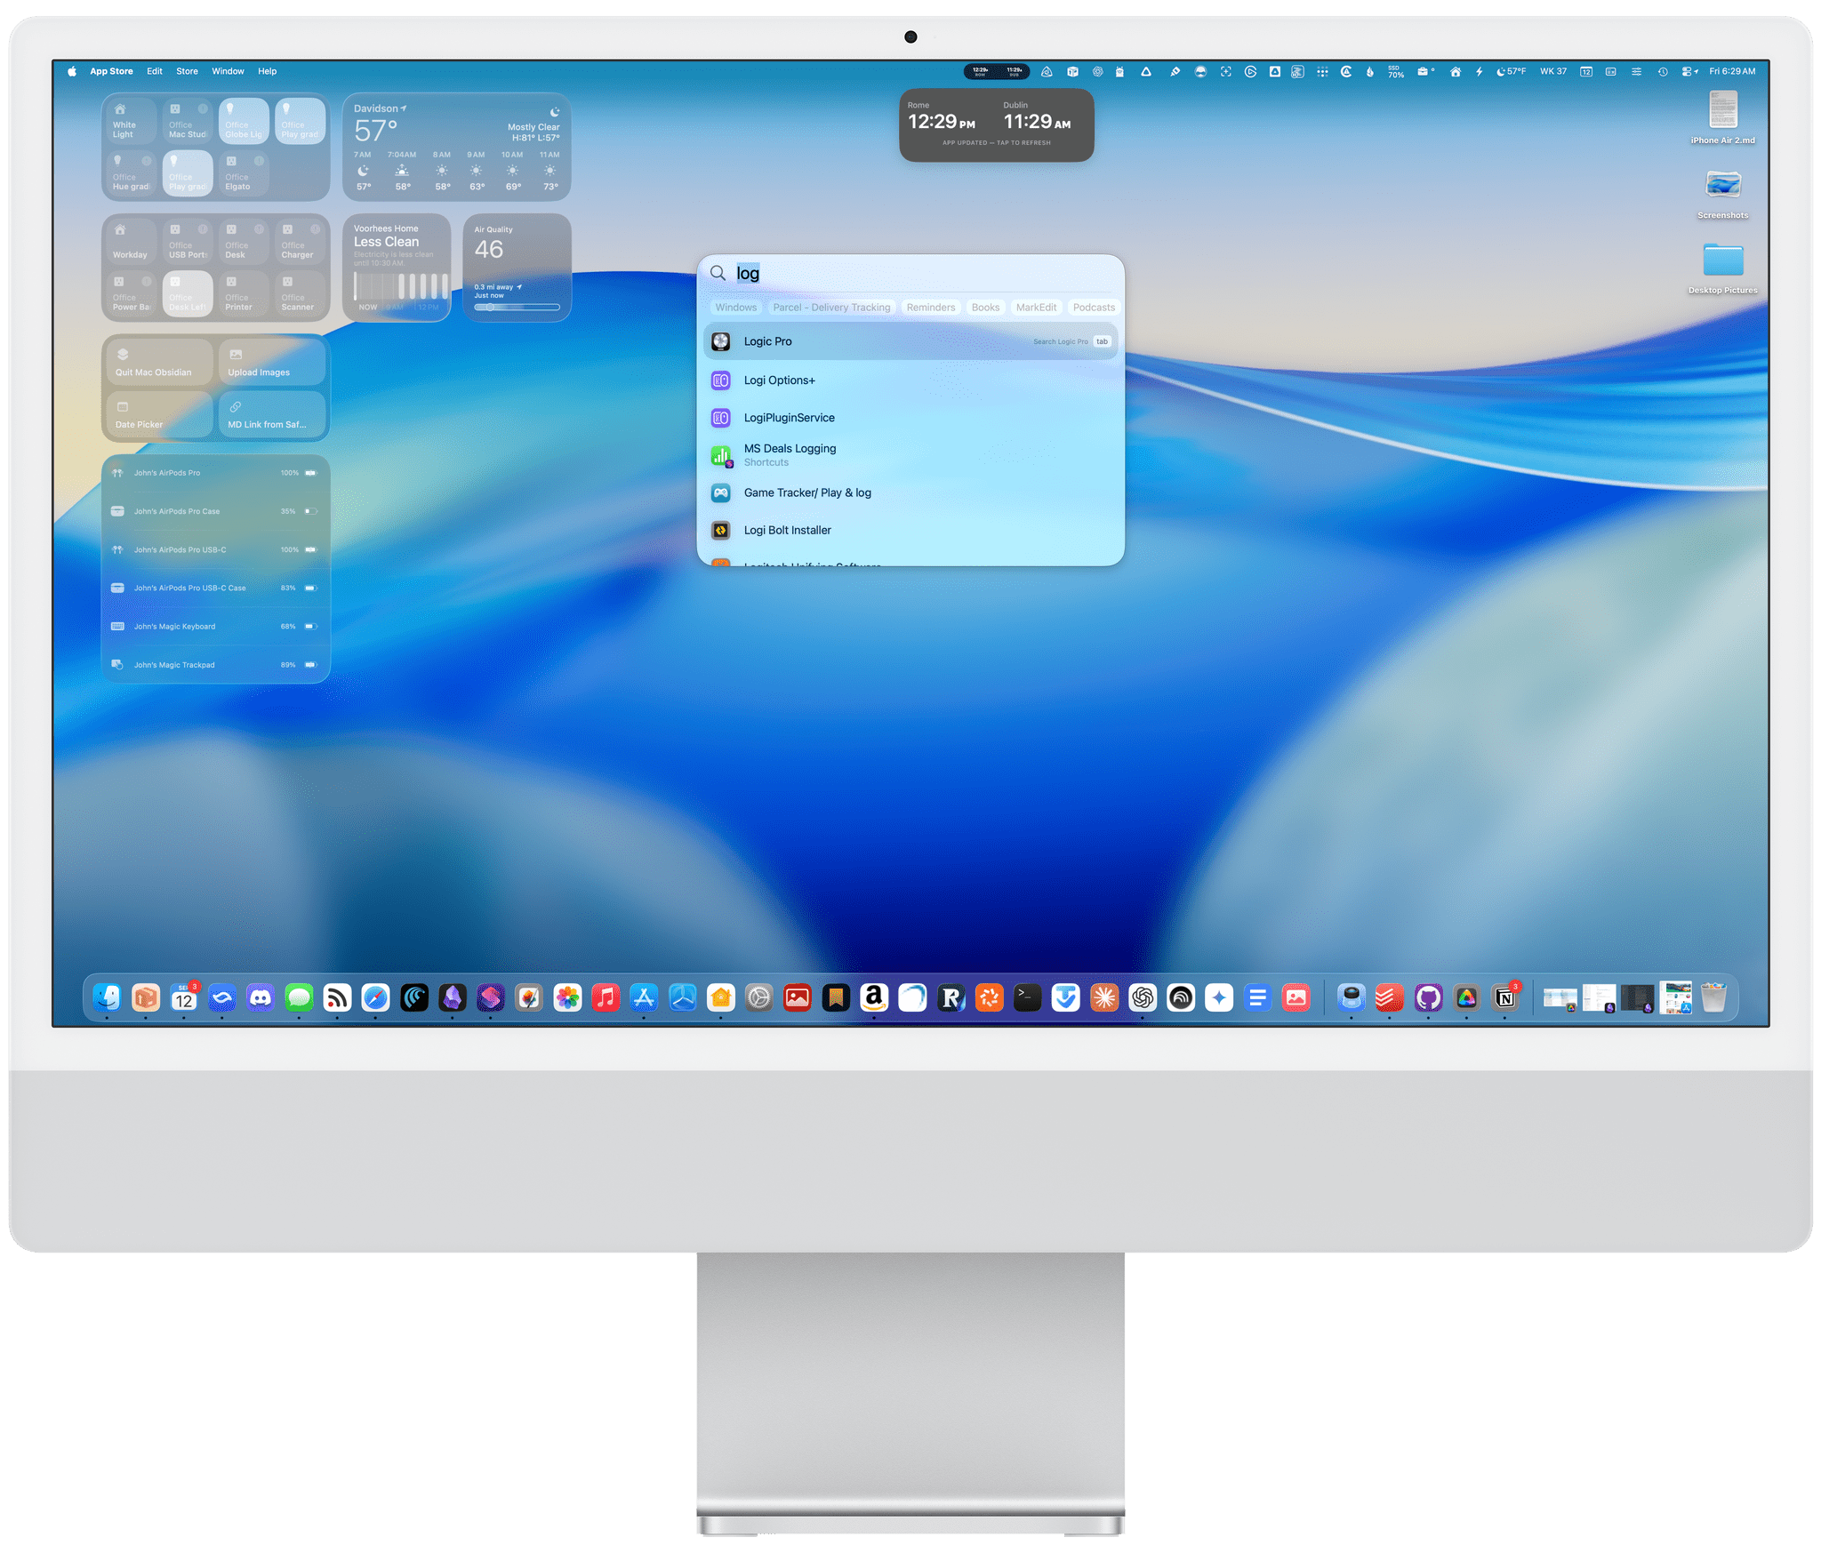Viewport: 1821px width, 1545px height.
Task: Open ChatGPT app in the Dock
Action: click(x=1143, y=997)
